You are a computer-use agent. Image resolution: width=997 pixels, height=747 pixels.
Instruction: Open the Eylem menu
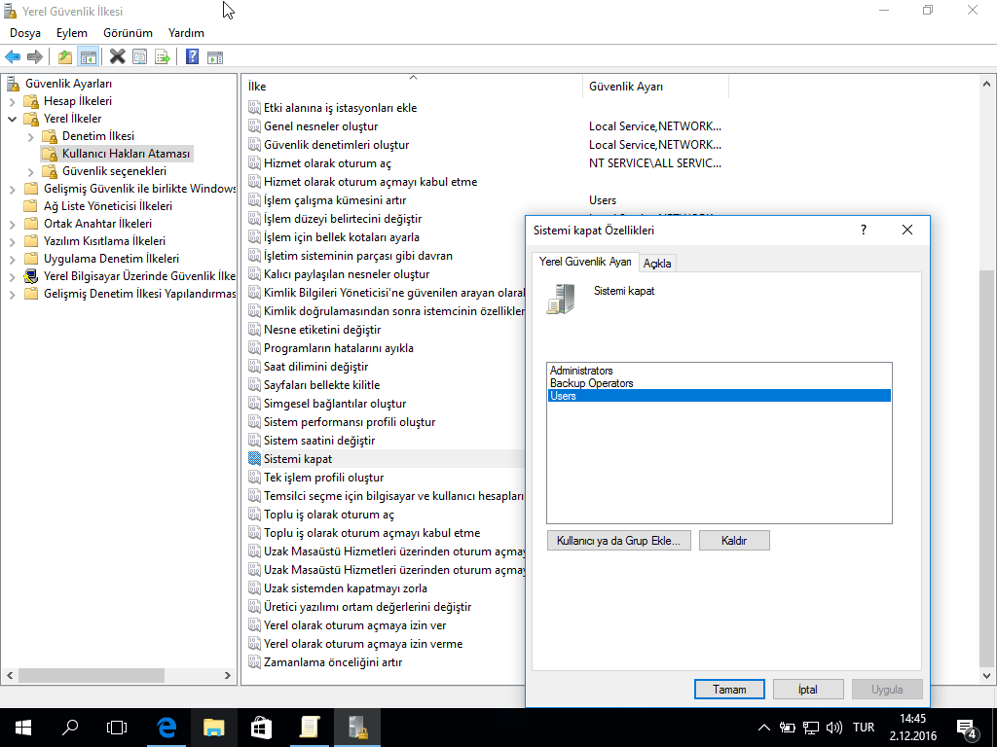tap(72, 33)
